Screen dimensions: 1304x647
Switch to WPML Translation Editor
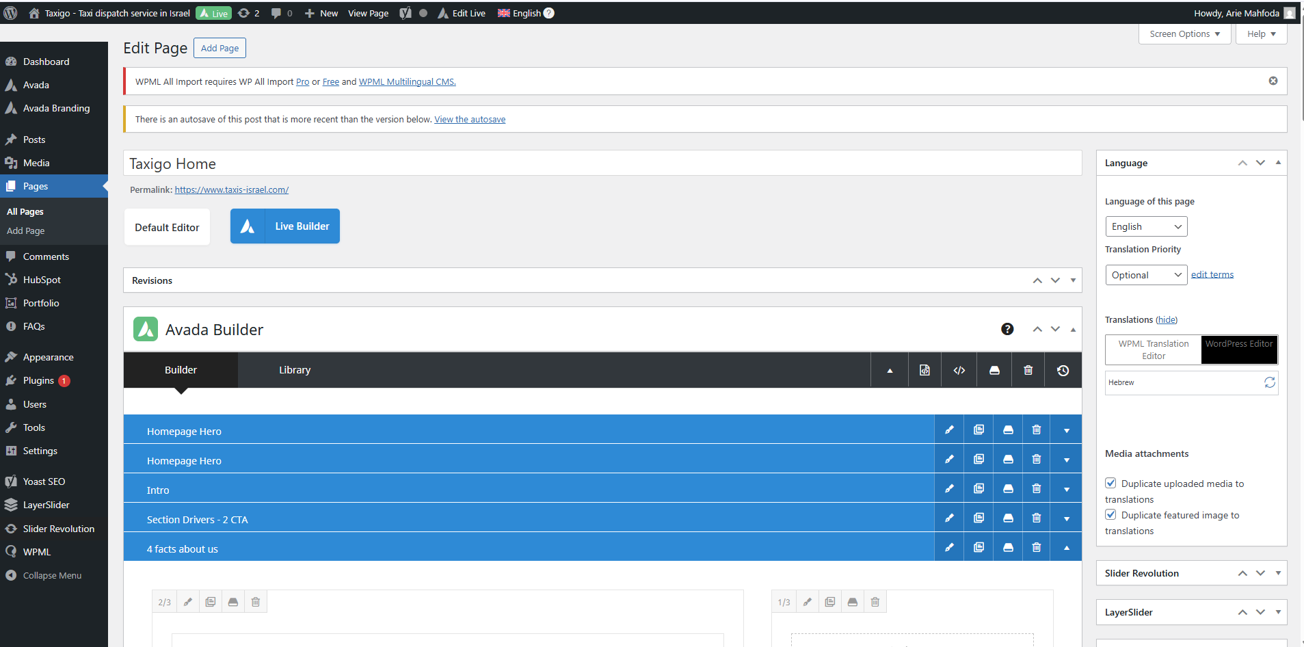(1154, 349)
